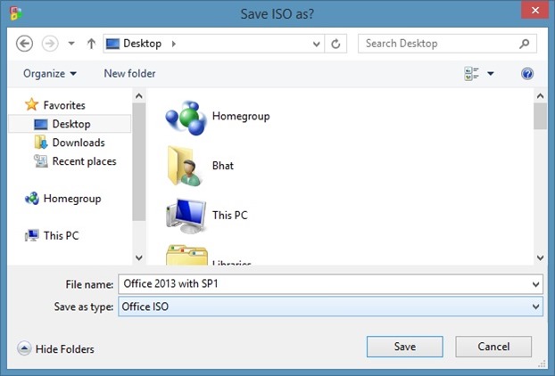Go back with the Back arrow button

click(x=24, y=44)
